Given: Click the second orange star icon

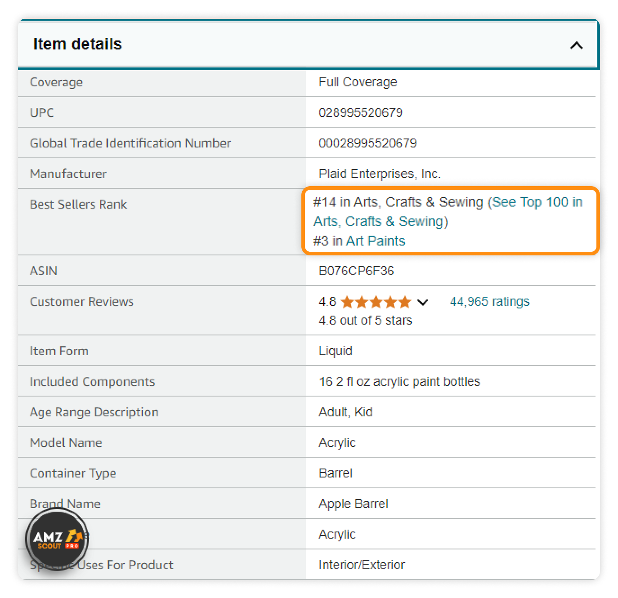Looking at the screenshot, I should 361,302.
